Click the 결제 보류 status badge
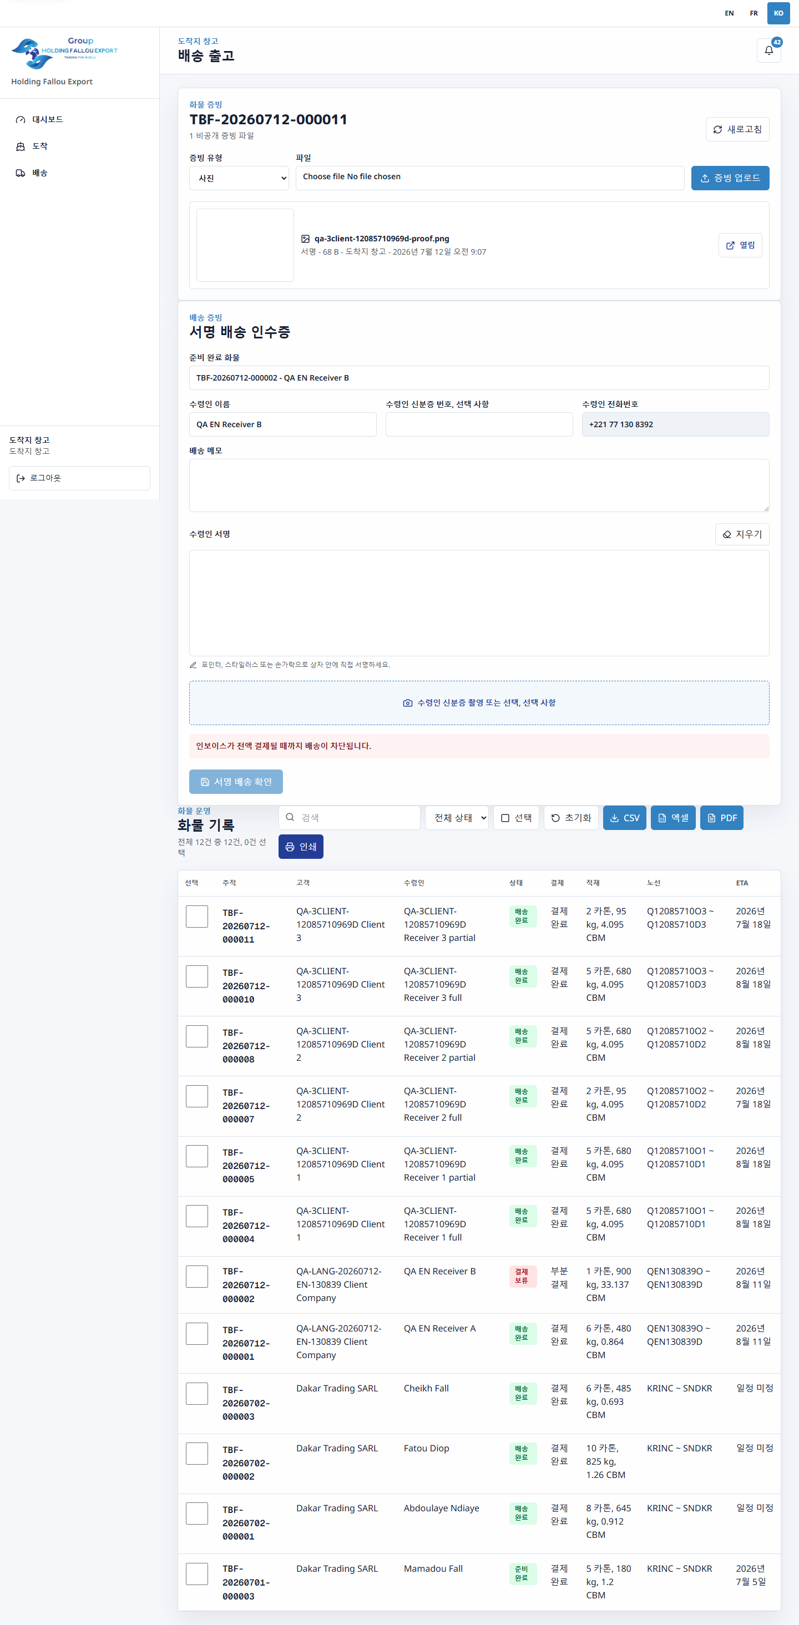This screenshot has width=799, height=1625. tap(522, 1276)
